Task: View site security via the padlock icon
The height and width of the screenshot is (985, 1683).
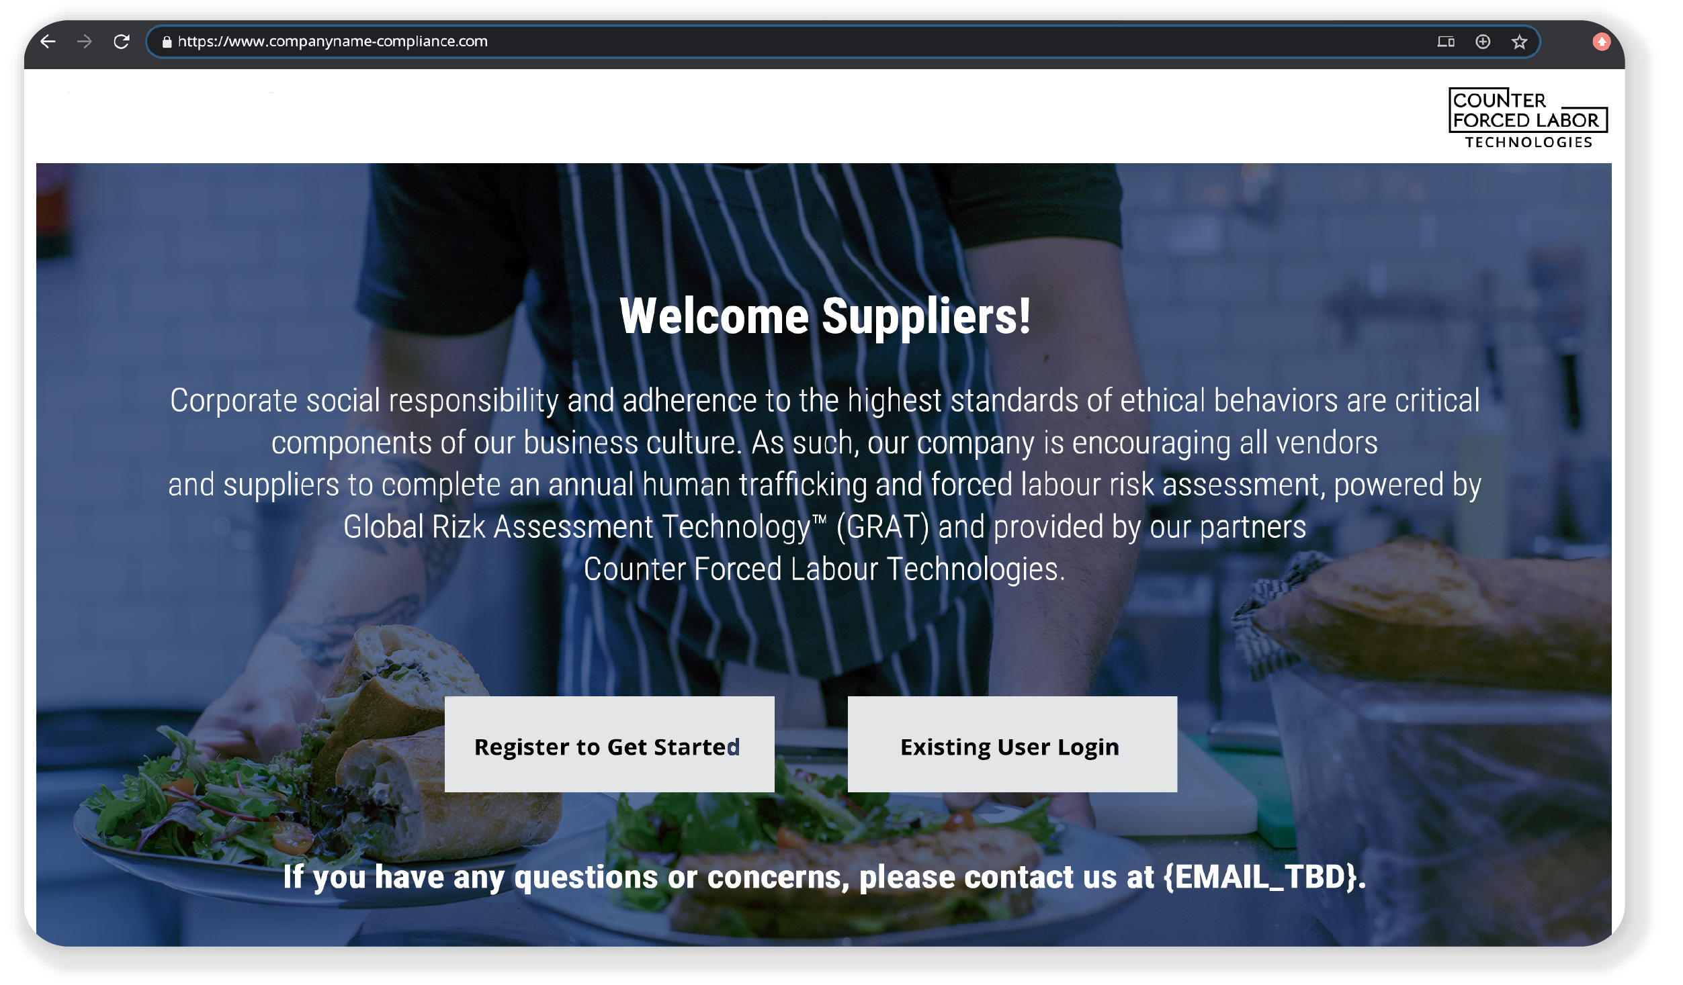Action: 167,42
